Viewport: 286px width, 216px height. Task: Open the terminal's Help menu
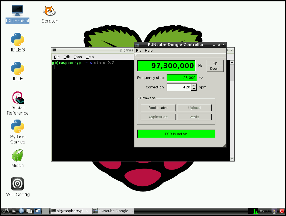pos(90,57)
